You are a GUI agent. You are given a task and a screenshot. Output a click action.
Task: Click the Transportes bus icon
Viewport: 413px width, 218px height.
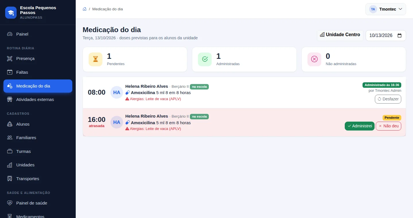click(10, 179)
